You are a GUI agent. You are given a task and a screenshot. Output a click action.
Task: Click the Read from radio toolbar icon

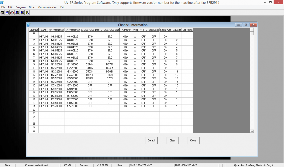pyautogui.click(x=17, y=13)
